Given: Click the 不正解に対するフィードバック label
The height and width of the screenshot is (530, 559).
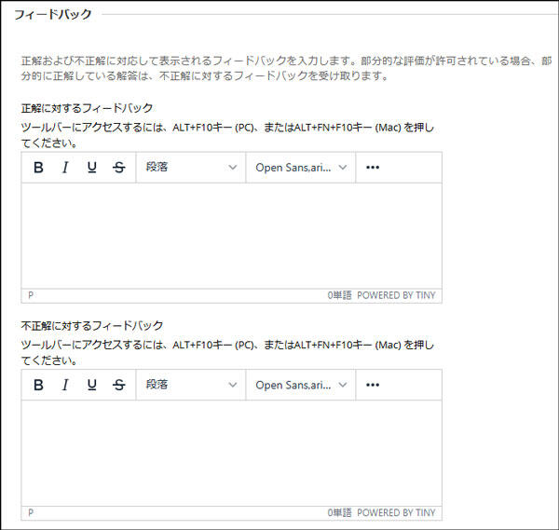Looking at the screenshot, I should 92,325.
